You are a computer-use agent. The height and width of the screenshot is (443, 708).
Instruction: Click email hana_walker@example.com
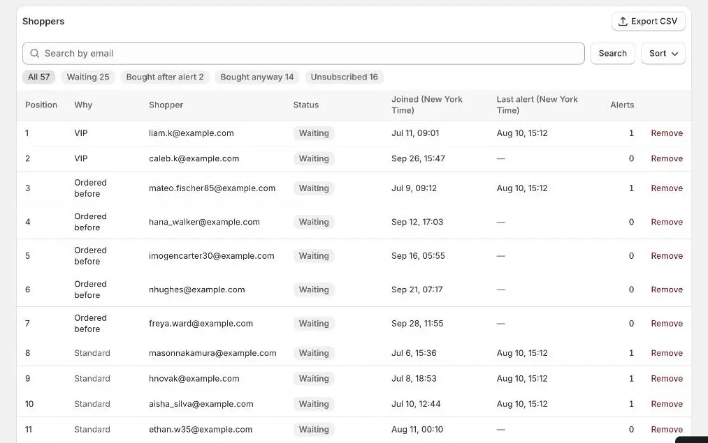205,222
